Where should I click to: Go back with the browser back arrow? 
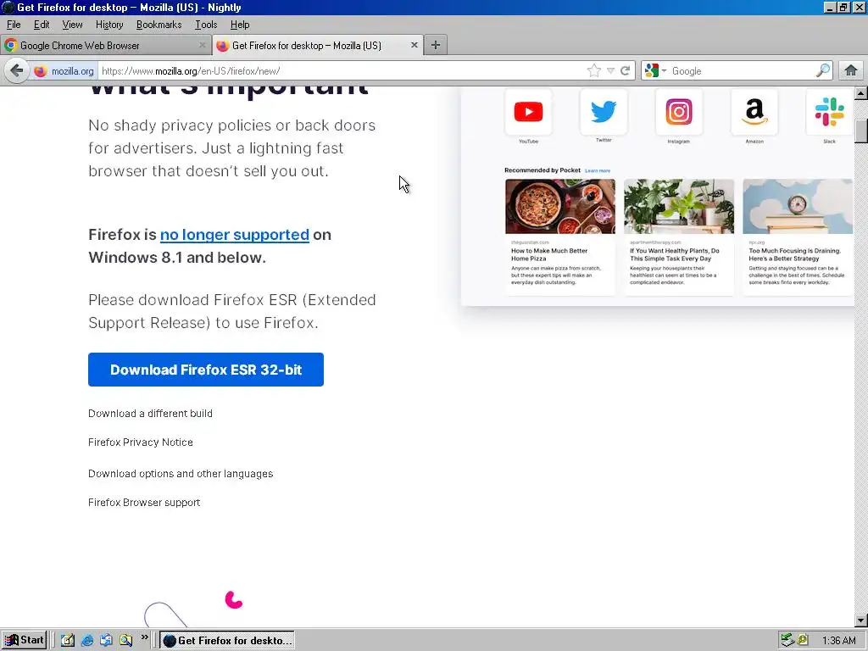[17, 71]
